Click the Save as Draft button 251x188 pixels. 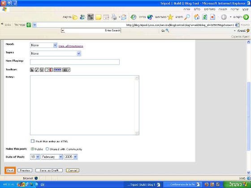[x=49, y=171]
